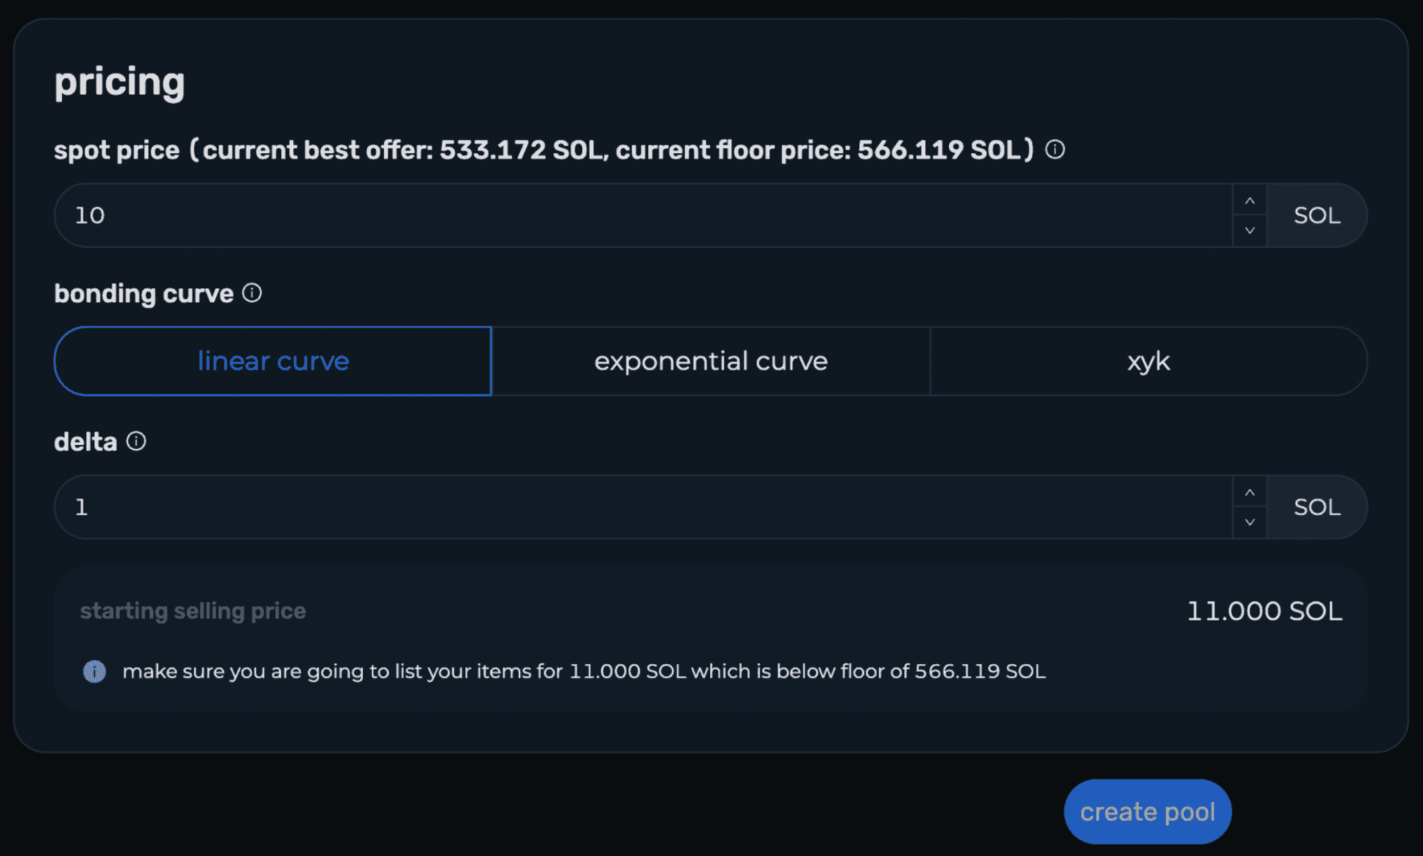Focus the delta input field
The image size is (1423, 856).
pyautogui.click(x=633, y=507)
